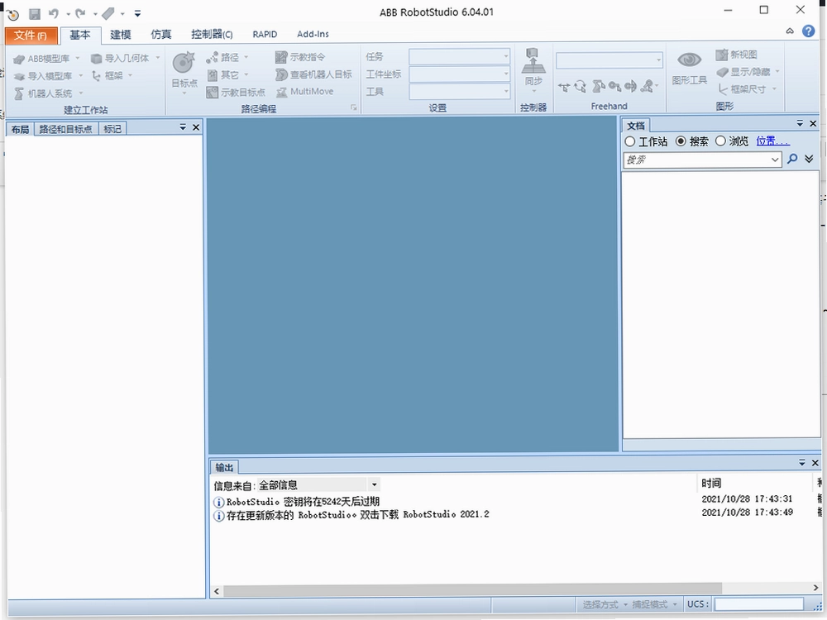Image resolution: width=827 pixels, height=620 pixels.
Task: Click the 新视图 new view icon
Action: click(x=722, y=55)
